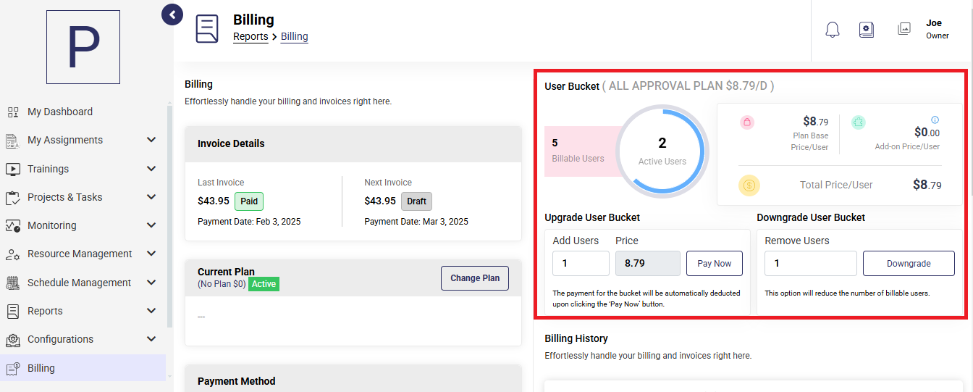Open the settings book icon in header
The height and width of the screenshot is (392, 973).
(x=867, y=30)
